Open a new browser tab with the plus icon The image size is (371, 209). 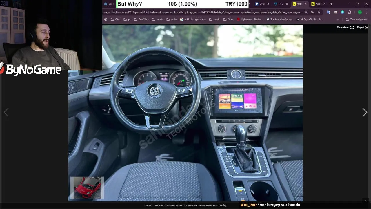331,4
